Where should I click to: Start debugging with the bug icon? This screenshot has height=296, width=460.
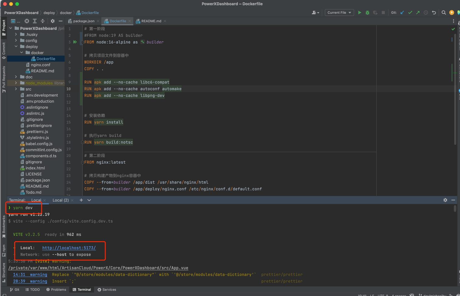coord(368,13)
